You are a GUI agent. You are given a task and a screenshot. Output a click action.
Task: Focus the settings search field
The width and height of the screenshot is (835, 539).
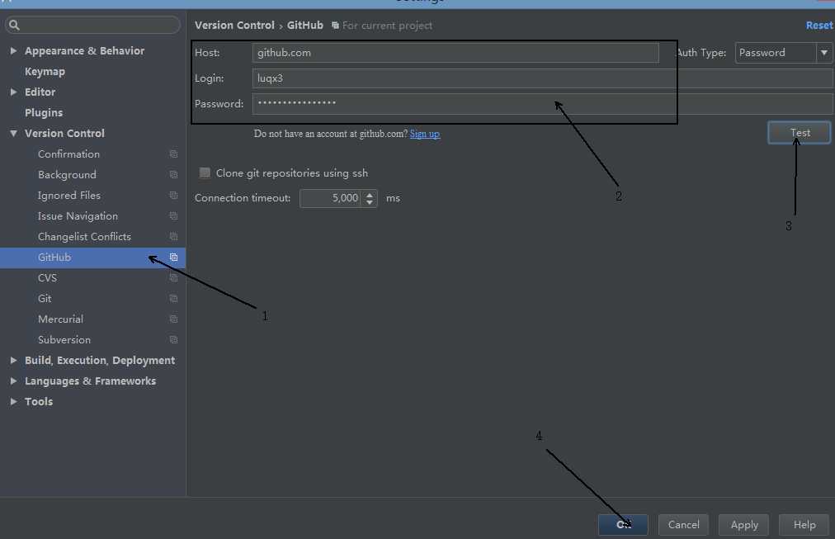click(93, 25)
